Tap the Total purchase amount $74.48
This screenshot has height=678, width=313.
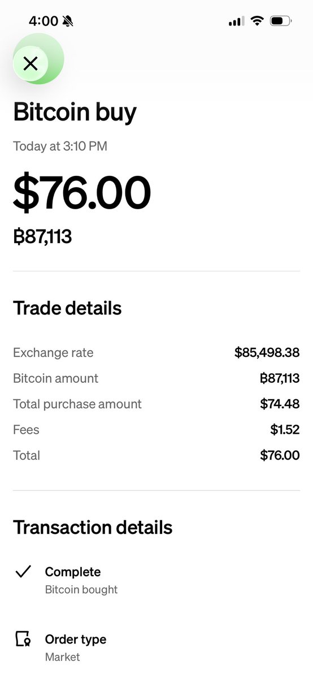point(280,404)
